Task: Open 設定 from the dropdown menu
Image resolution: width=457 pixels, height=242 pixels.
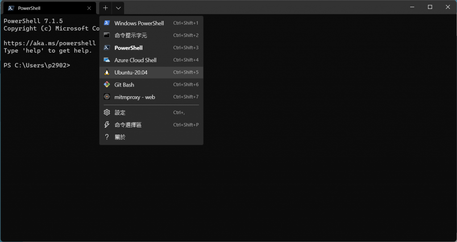Action: click(120, 113)
